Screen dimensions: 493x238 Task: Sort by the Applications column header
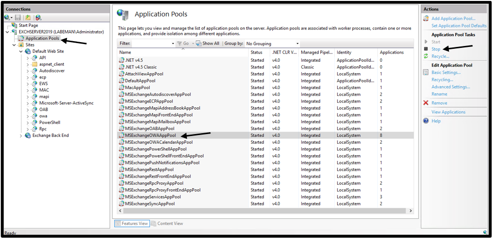pos(394,52)
